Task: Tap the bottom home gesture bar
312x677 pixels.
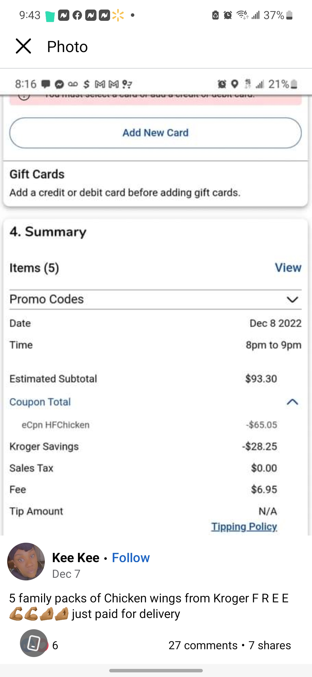Action: point(156,671)
